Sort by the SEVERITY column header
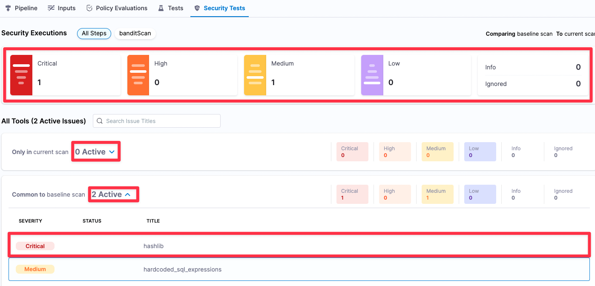595x286 pixels. pyautogui.click(x=30, y=221)
